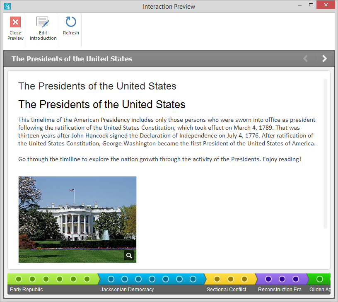Select the middle Sectional Conflict event marker

[x=231, y=279]
